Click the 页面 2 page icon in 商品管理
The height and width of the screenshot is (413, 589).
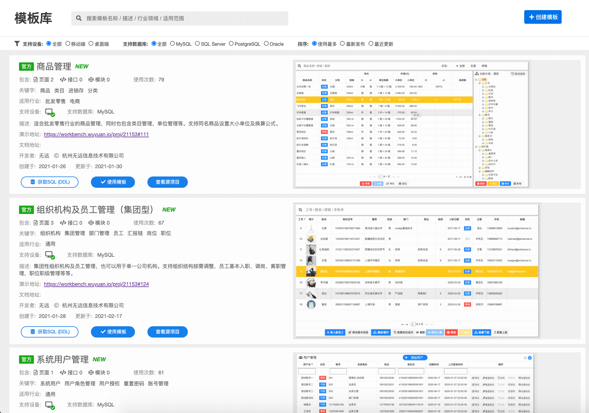[x=36, y=80]
